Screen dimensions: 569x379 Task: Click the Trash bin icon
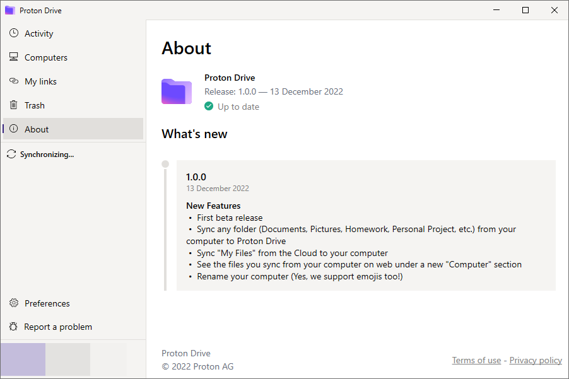pos(14,105)
